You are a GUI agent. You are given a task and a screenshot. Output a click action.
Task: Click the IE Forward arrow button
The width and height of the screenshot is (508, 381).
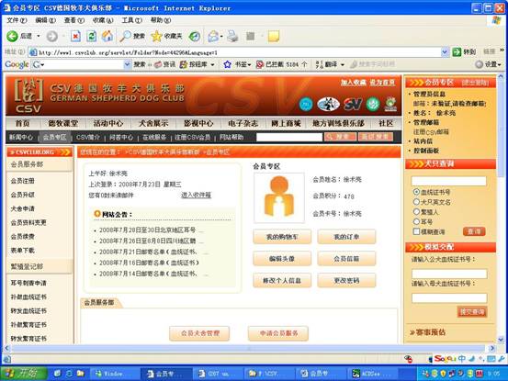click(x=51, y=36)
